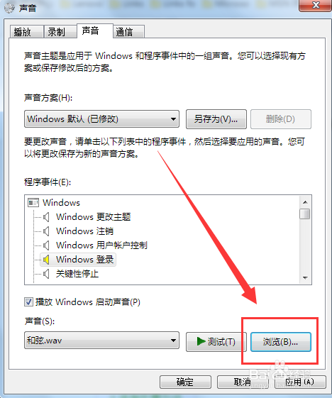
Task: Open the 通信 tab
Action: pos(128,32)
